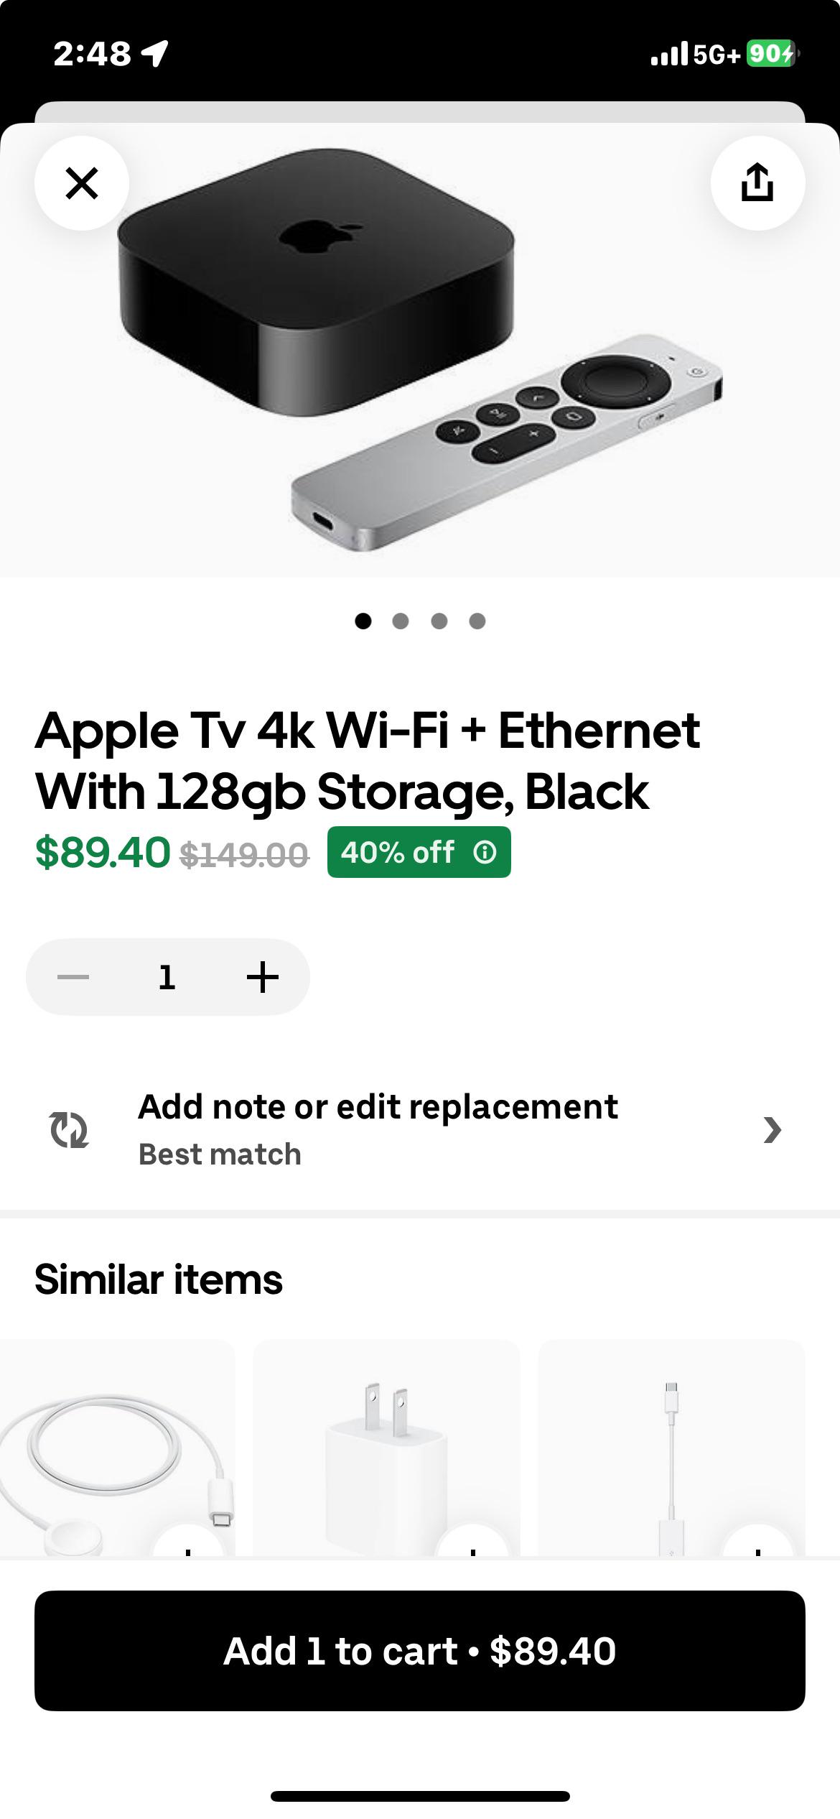This screenshot has height=1819, width=840.
Task: Tap Best match to view replacement settings
Action: point(220,1153)
